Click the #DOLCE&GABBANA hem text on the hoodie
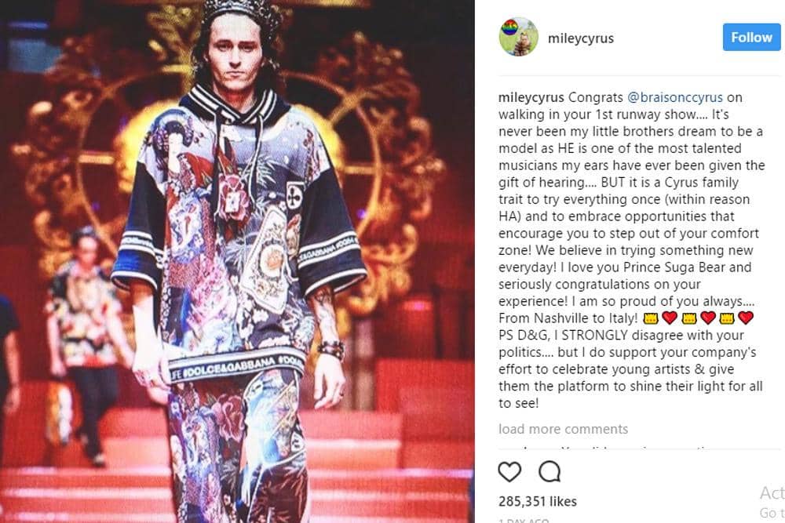Screen dimensions: 785x523 (235, 369)
